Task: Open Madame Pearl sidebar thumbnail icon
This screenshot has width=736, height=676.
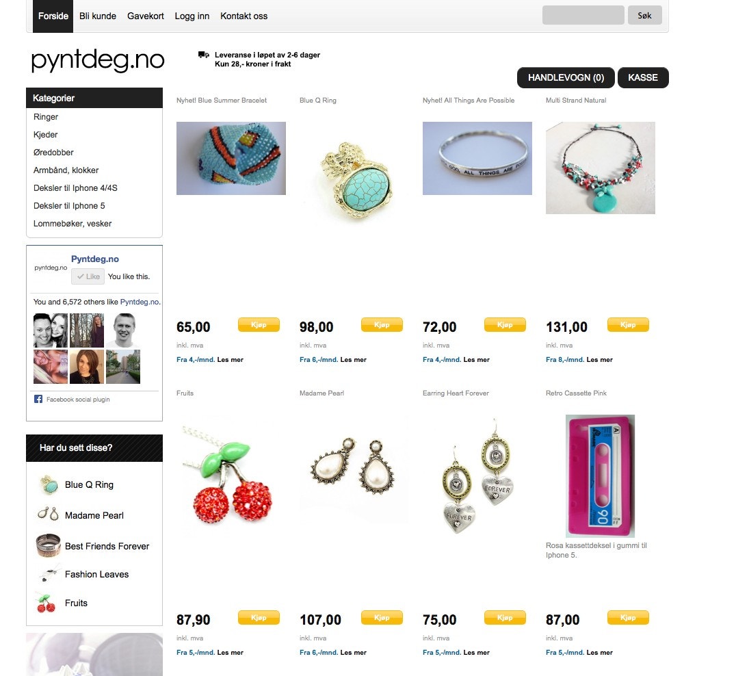Action: (x=48, y=515)
